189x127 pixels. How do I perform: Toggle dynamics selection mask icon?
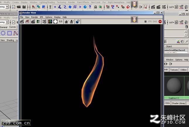[80, 7]
